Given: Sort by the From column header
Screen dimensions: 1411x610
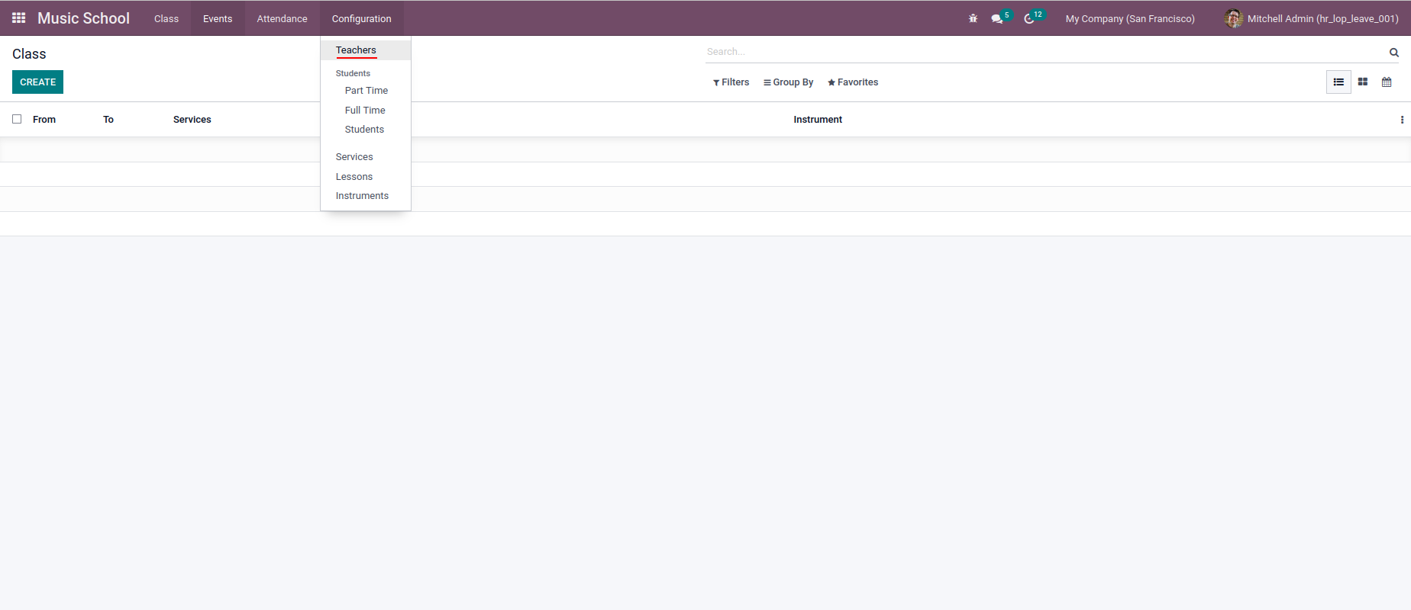Looking at the screenshot, I should pyautogui.click(x=44, y=120).
